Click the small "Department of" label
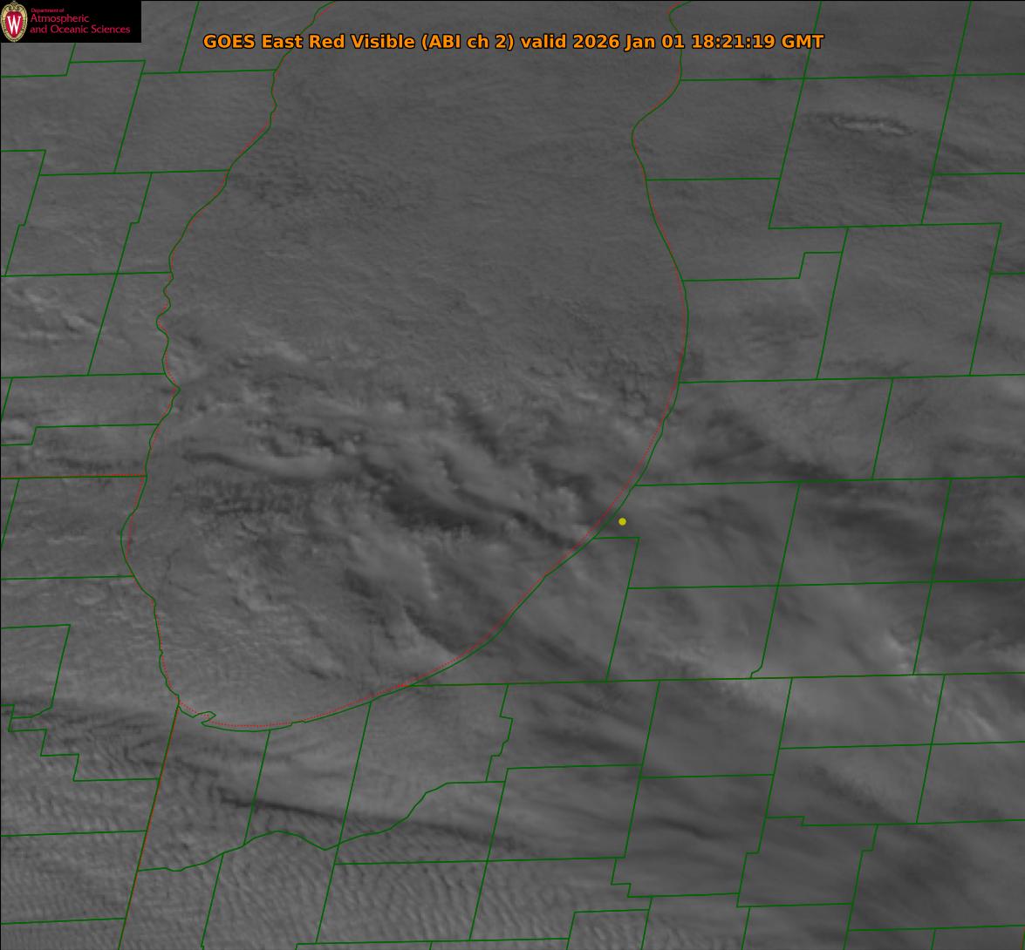 [x=47, y=10]
